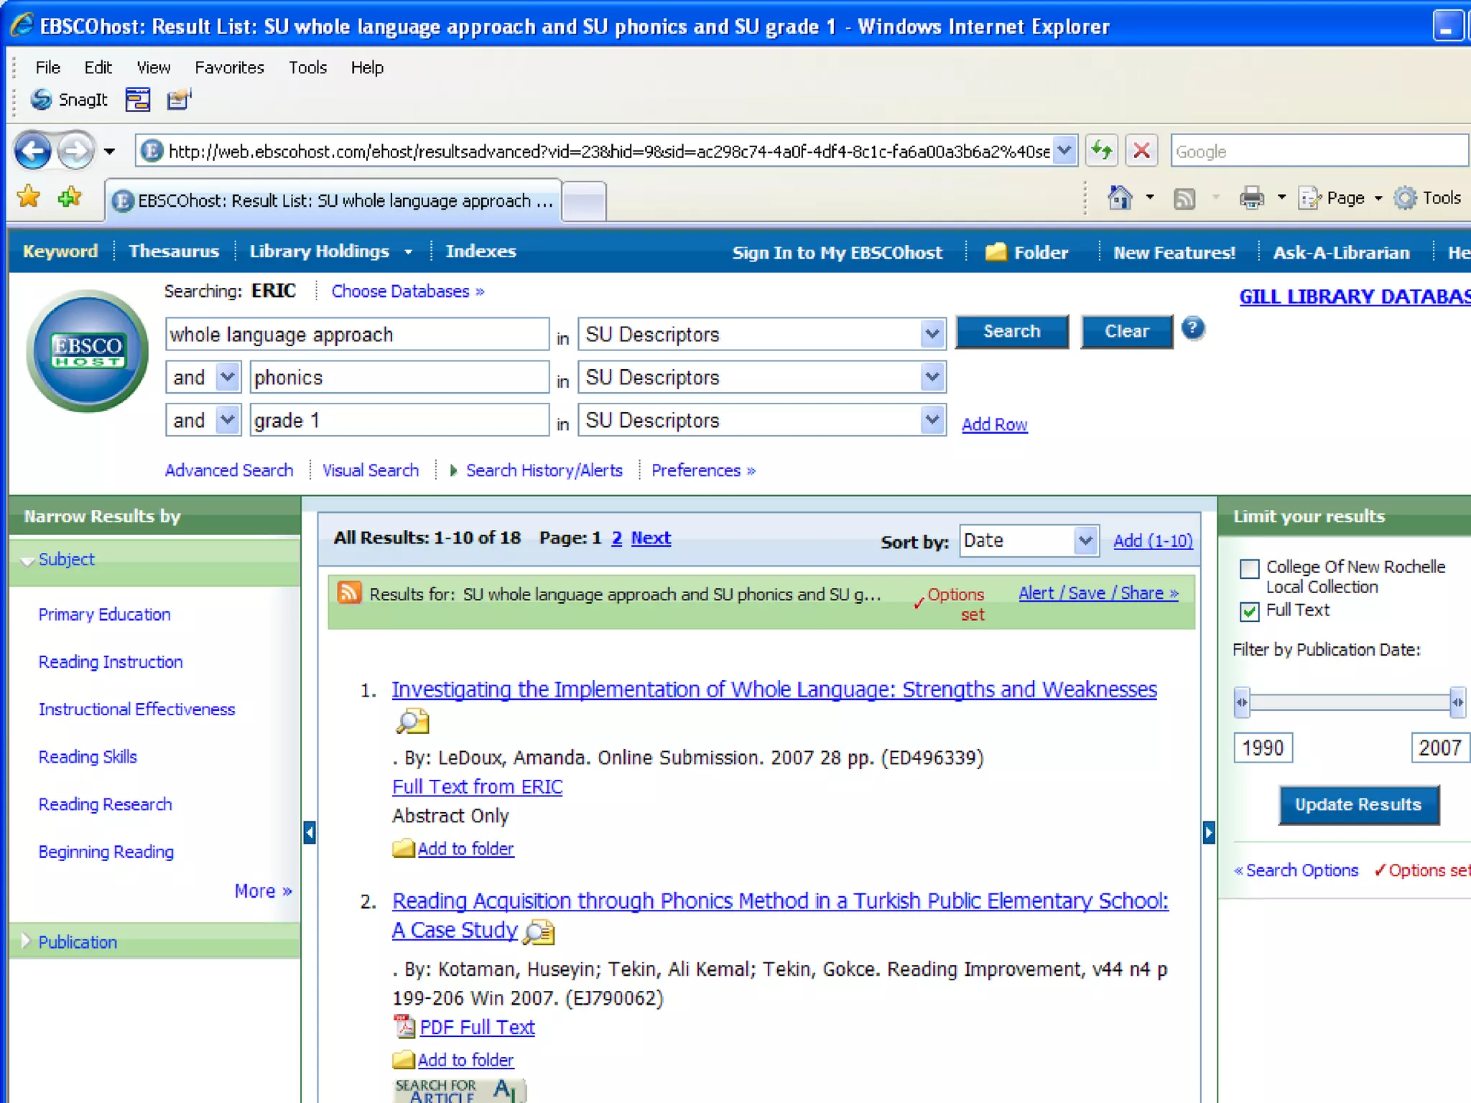This screenshot has height=1103, width=1471.
Task: Click the Update Results button
Action: 1358,805
